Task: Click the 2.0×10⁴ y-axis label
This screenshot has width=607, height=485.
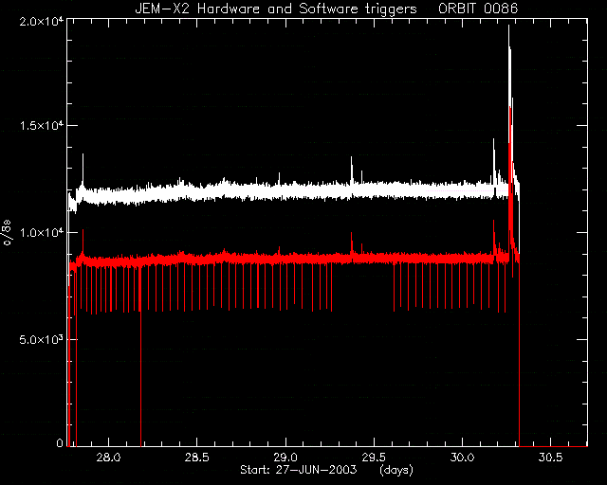Action: [x=41, y=21]
